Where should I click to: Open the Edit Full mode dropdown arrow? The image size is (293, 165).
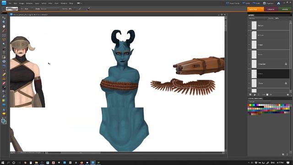click(262, 9)
